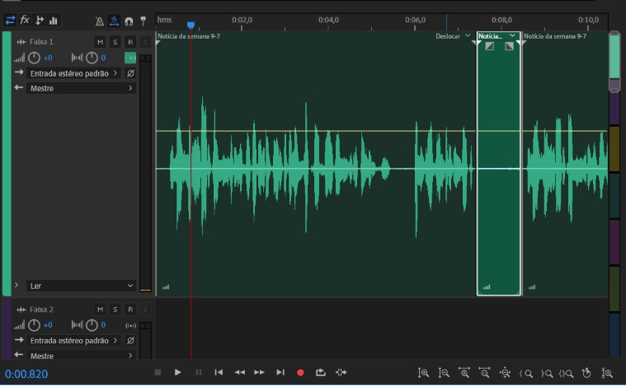Click the add marker pin icon
The image size is (626, 386).
(144, 21)
